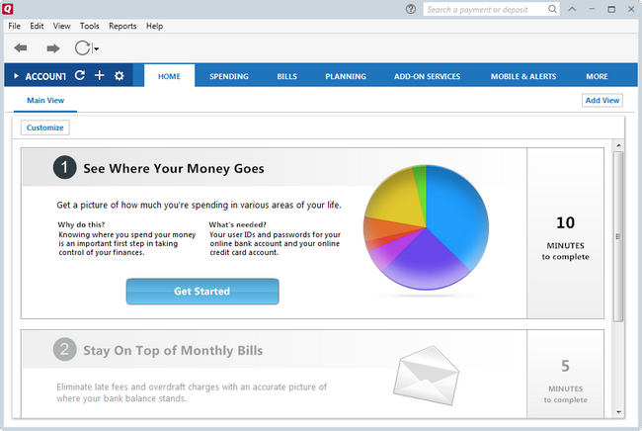The height and width of the screenshot is (431, 642).
Task: Click the Get Started button
Action: [x=202, y=292]
